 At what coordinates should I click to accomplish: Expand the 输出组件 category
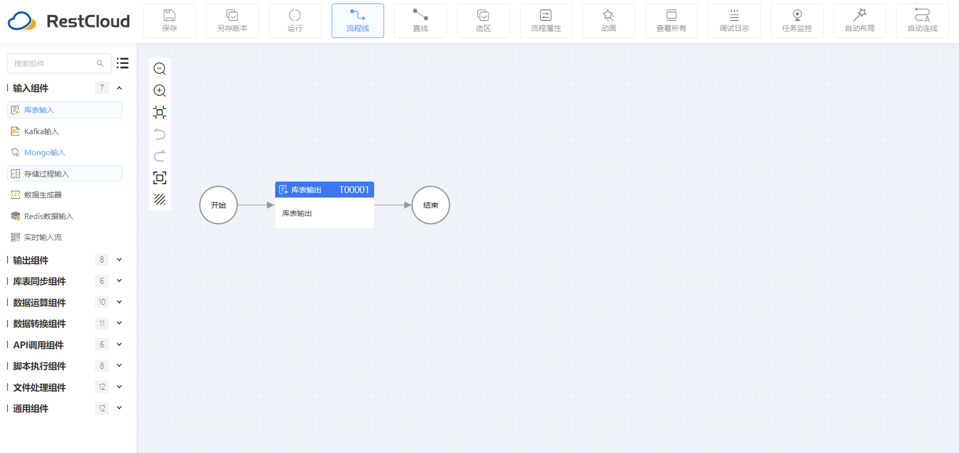(119, 260)
